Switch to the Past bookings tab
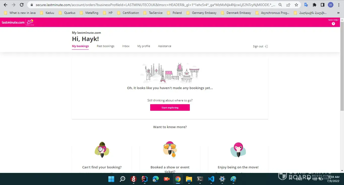This screenshot has height=185, width=344. pos(105,46)
